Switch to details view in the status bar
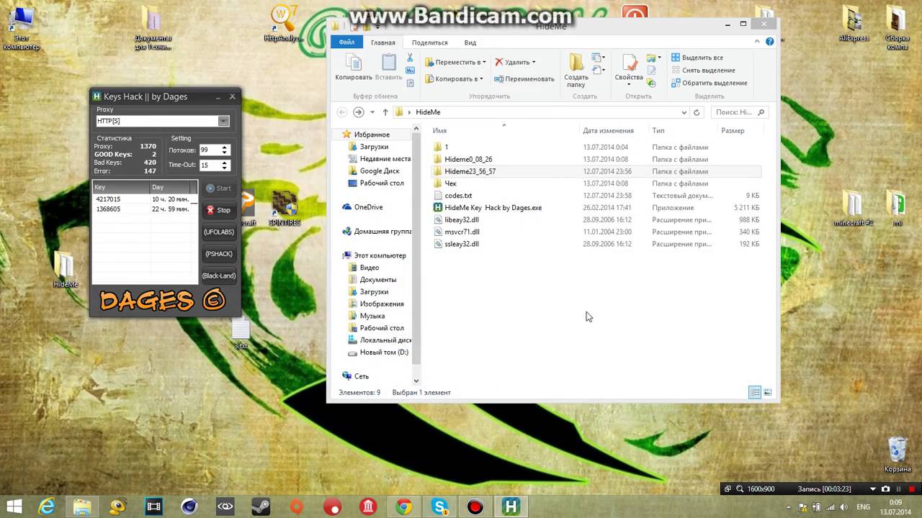 point(755,392)
